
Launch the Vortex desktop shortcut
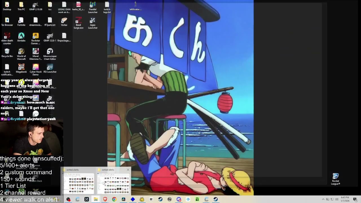[x=64, y=22]
